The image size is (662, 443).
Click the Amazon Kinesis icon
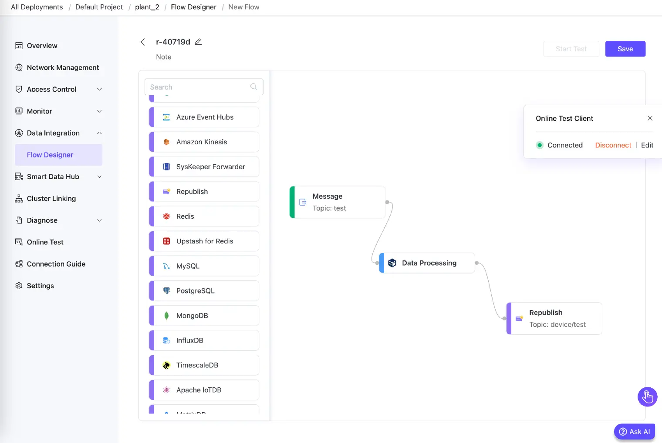[166, 142]
